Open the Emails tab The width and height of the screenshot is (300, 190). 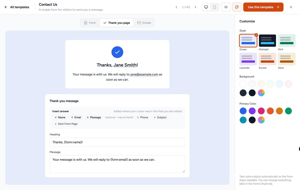[x=144, y=23]
